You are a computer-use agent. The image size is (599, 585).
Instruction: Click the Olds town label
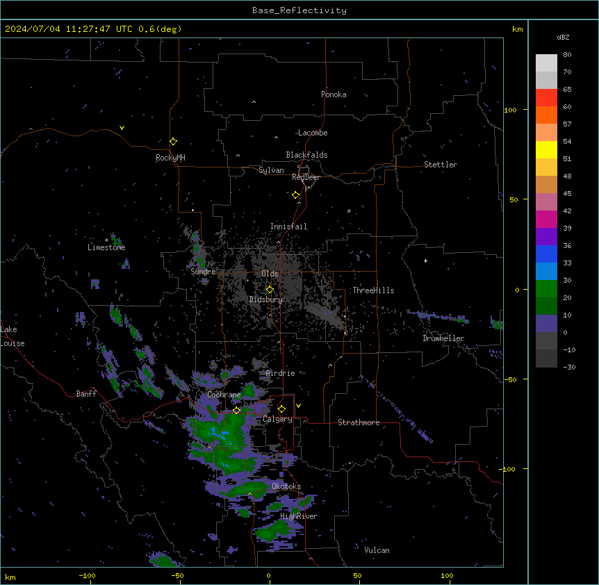(x=270, y=274)
